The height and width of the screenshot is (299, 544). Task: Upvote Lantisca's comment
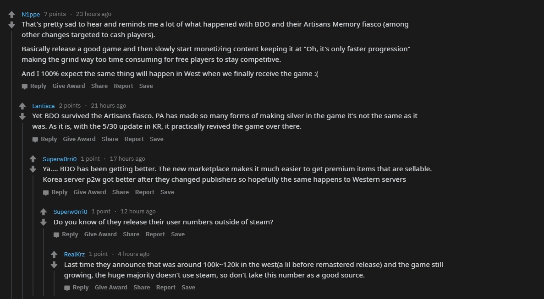pos(22,106)
